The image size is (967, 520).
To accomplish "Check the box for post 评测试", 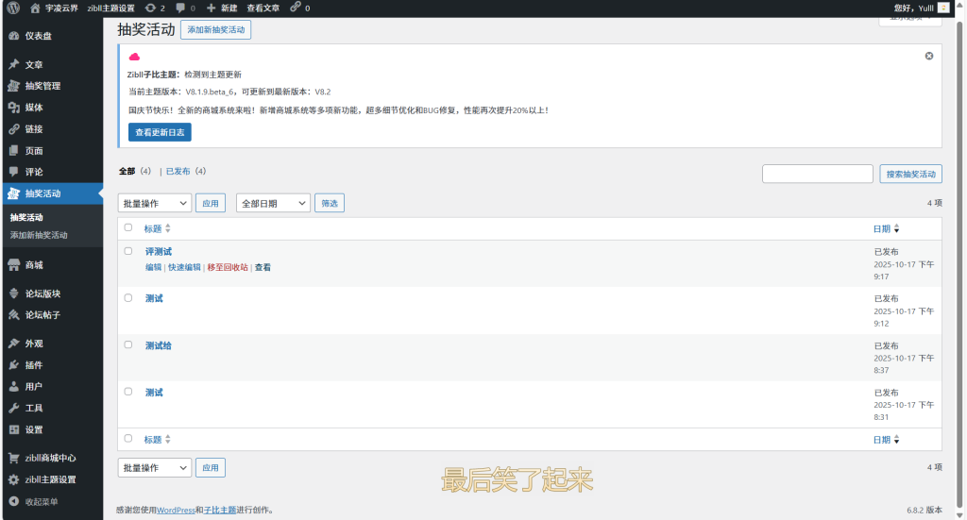I will coord(128,251).
